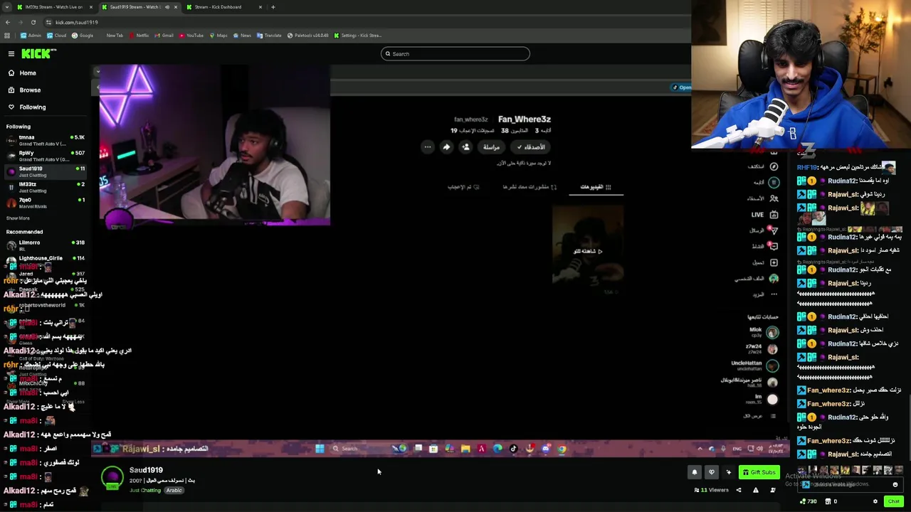The width and height of the screenshot is (911, 512).
Task: Open the YouTube bookmark
Action: click(191, 36)
